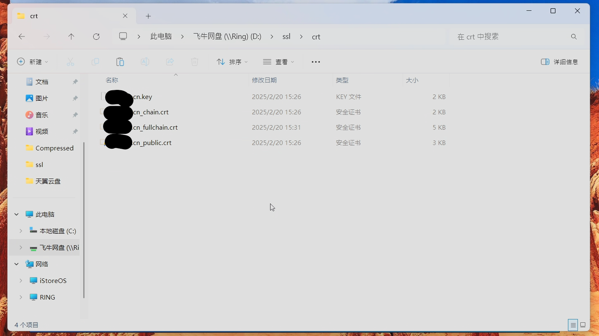The height and width of the screenshot is (336, 599).
Task: Switch to large thumbnails view icon
Action: [x=583, y=325]
